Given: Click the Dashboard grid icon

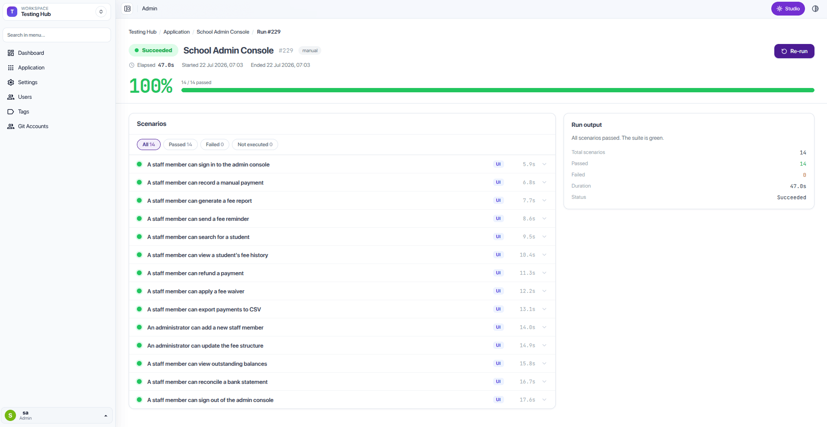Looking at the screenshot, I should coord(11,53).
